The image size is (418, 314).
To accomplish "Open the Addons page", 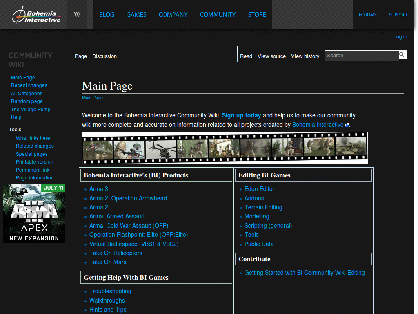I will (x=254, y=198).
